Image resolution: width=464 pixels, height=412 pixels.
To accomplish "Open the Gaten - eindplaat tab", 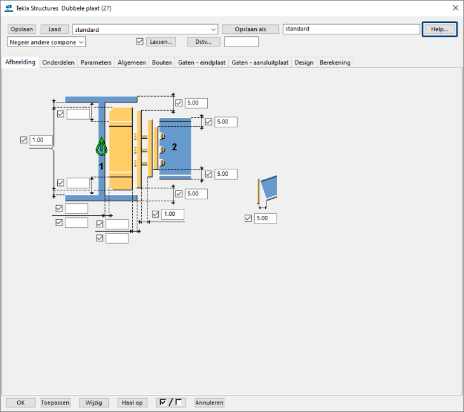I will (201, 62).
